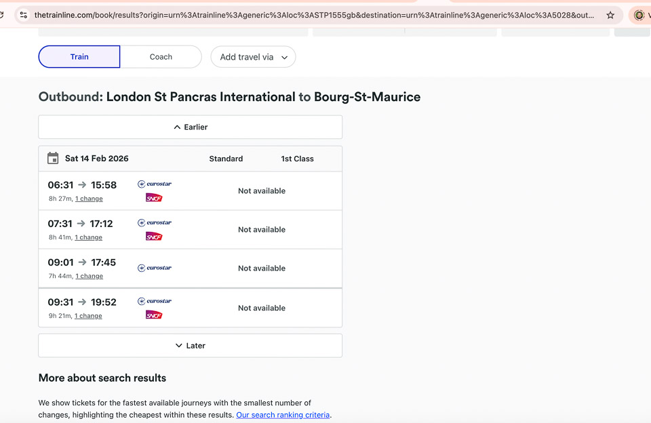
Task: Select the Train travel mode
Action: click(79, 57)
